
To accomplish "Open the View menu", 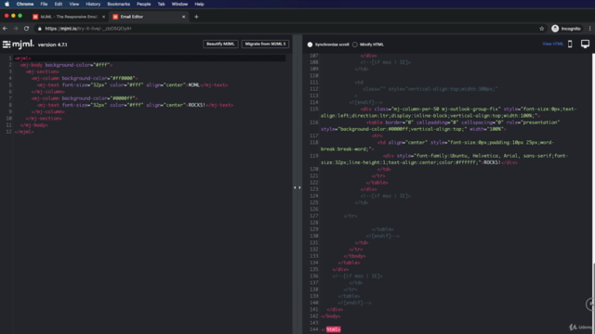I will [x=74, y=4].
